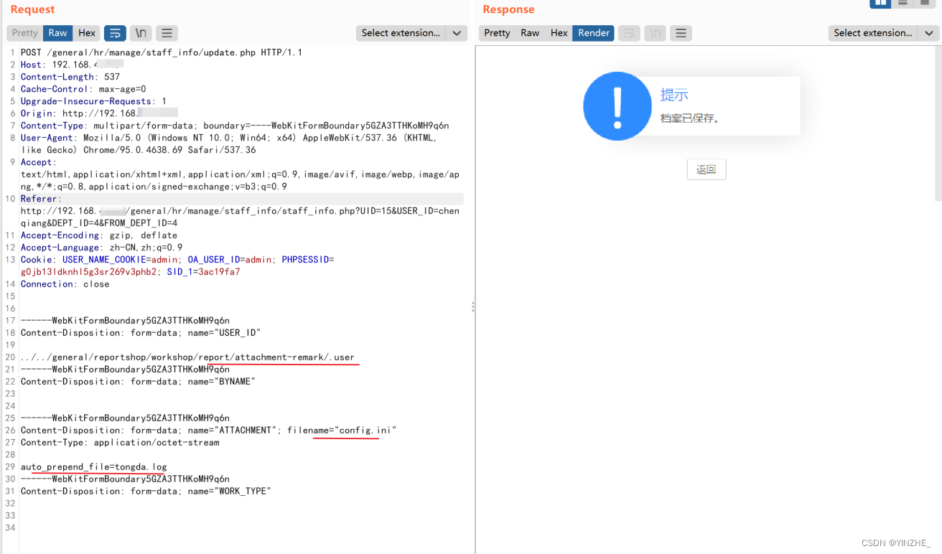This screenshot has width=942, height=554.
Task: Click the Content-Type: application/octet-stream line
Action: tap(120, 443)
